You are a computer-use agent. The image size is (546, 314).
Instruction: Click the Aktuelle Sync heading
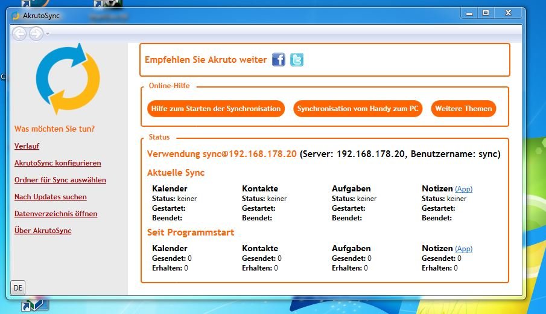coord(176,173)
